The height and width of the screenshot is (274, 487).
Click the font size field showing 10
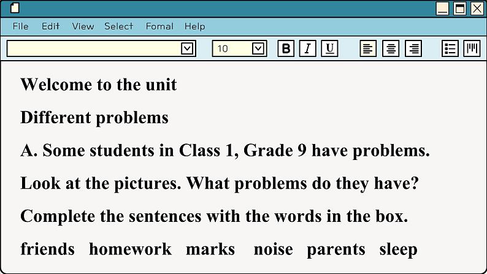tap(232, 49)
